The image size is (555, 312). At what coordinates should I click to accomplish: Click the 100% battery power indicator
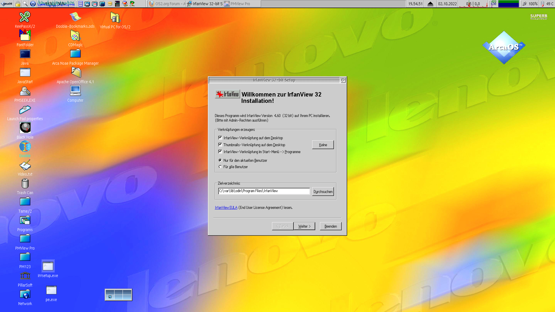pos(530,4)
